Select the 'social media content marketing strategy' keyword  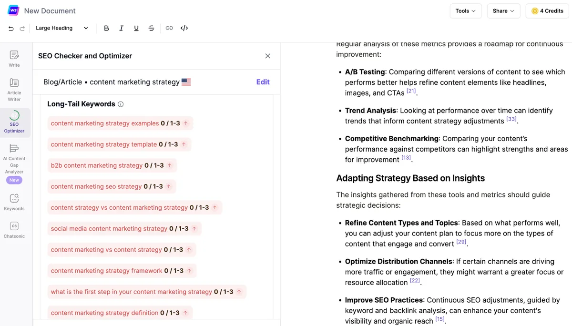[x=124, y=229]
